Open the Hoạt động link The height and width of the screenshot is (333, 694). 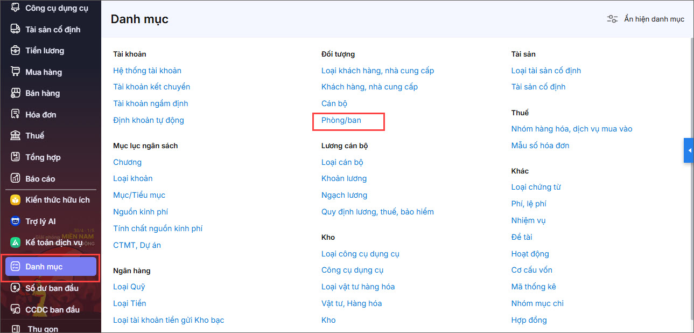pyautogui.click(x=530, y=254)
